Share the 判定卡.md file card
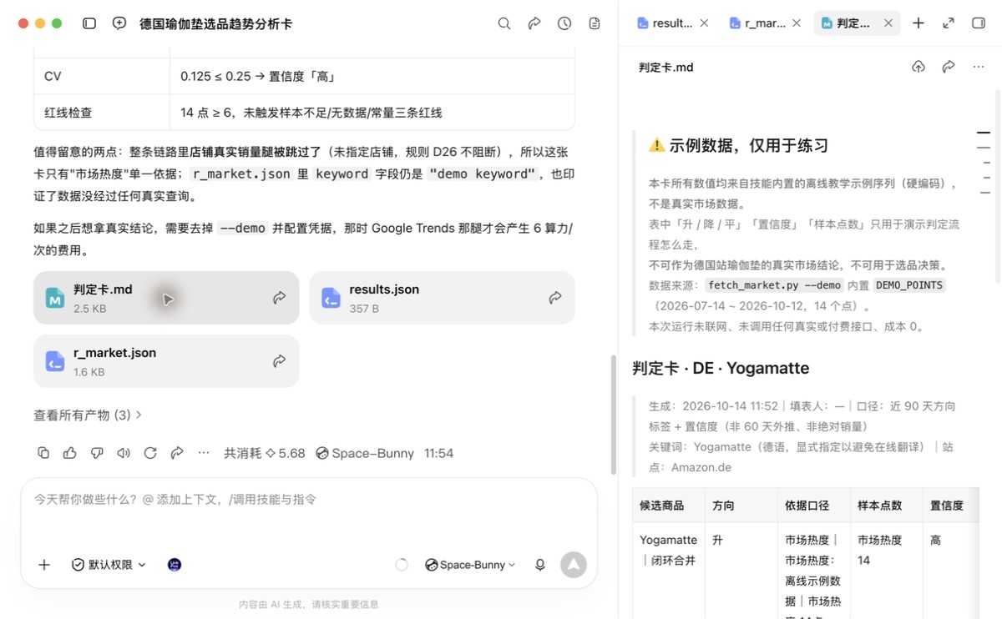 pos(280,298)
